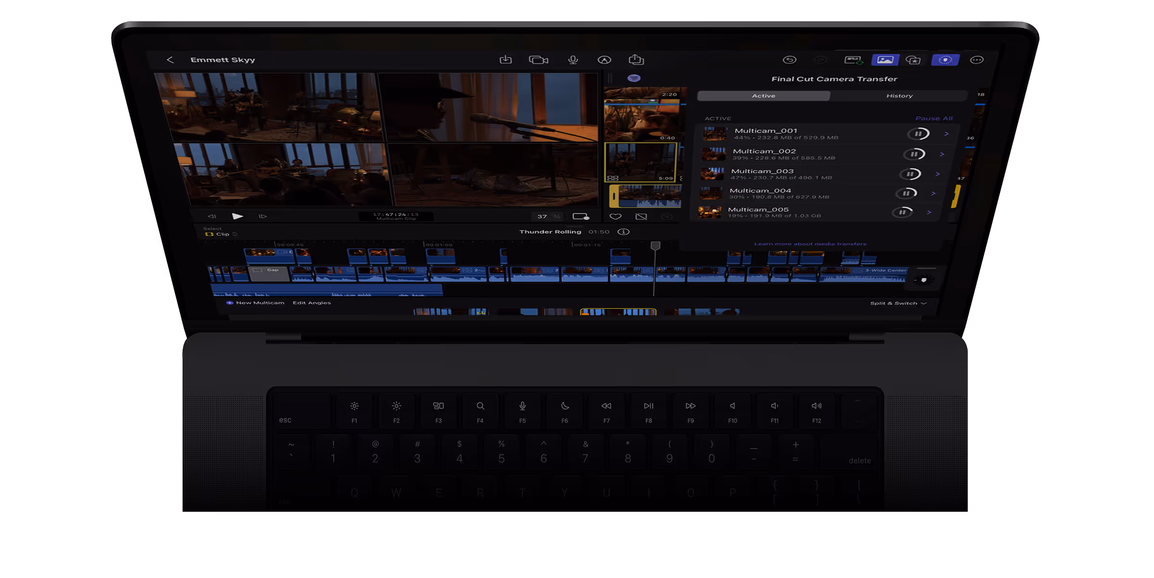Screen dimensions: 1154x578
Task: Click the timeline playhead handle
Action: 655,246
